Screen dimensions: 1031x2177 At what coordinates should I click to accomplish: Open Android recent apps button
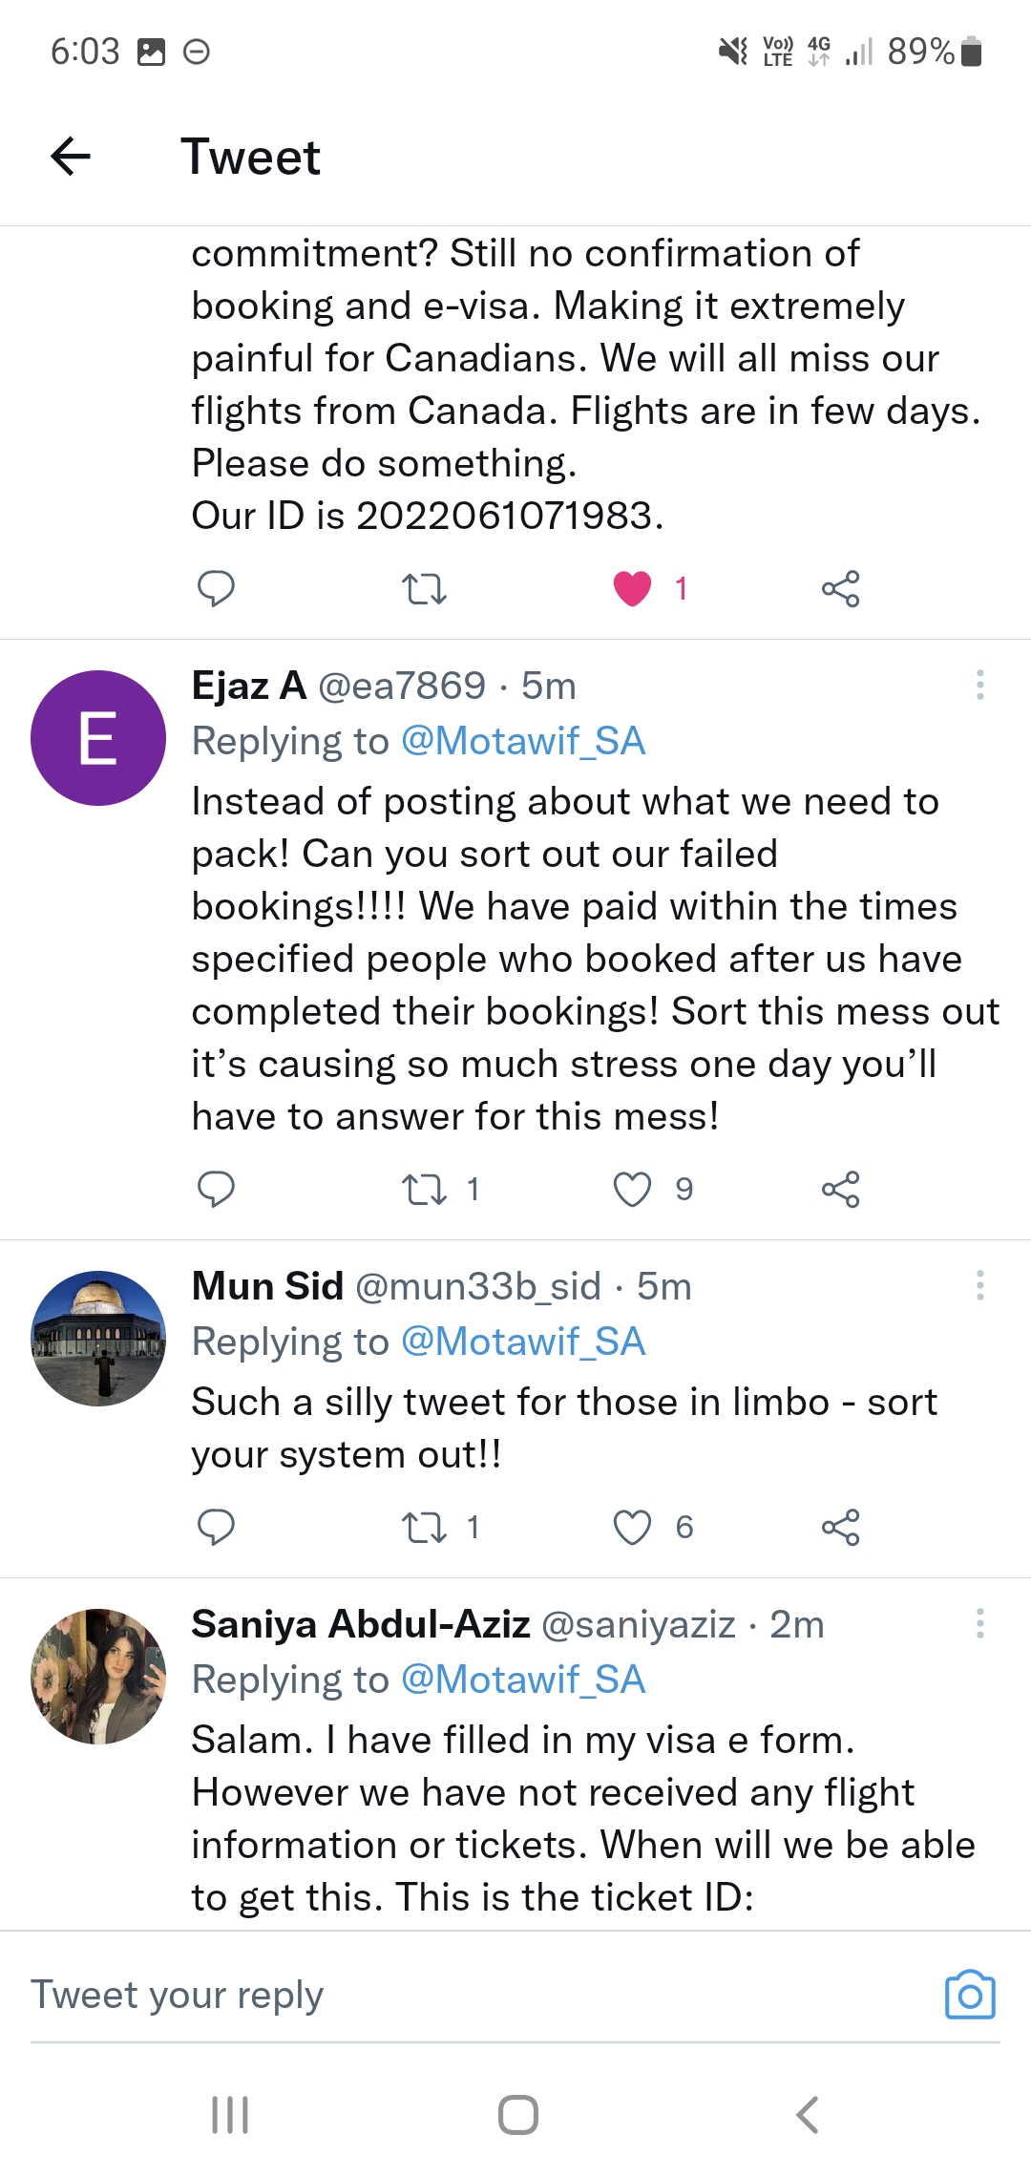pos(230,2115)
